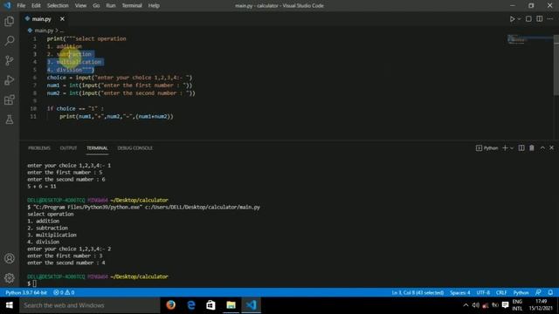Viewport: 559px width, 314px height.
Task: Open the Explorer view in activity bar
Action: point(10,21)
